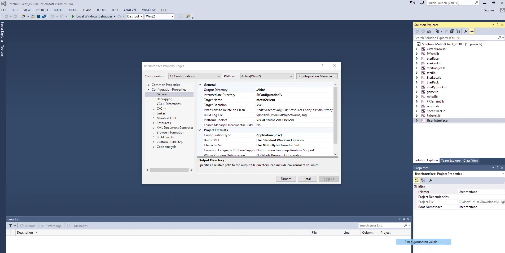This screenshot has width=505, height=253.
Task: Toggle the Categorized view in Properties panel
Action: pyautogui.click(x=417, y=180)
